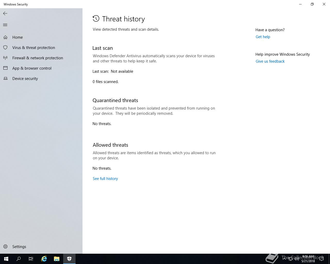
Task: Open Virus & threat protection page
Action: pyautogui.click(x=41, y=48)
